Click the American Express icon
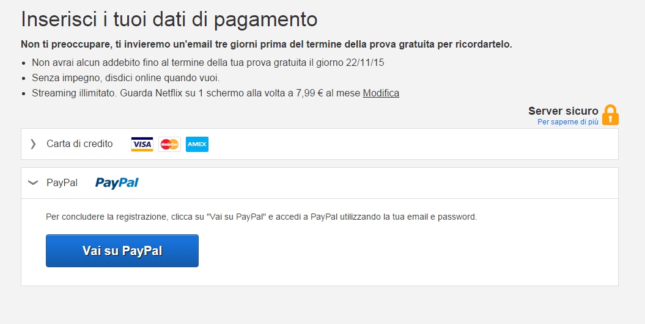This screenshot has width=645, height=324. coord(197,144)
